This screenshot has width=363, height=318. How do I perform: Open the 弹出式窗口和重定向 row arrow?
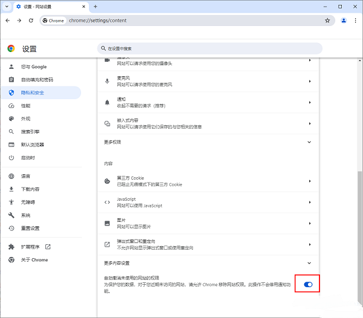click(x=310, y=244)
